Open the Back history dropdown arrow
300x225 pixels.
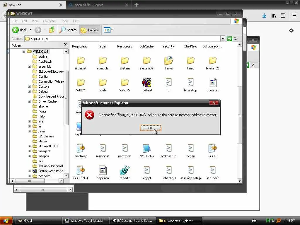pyautogui.click(x=30, y=30)
